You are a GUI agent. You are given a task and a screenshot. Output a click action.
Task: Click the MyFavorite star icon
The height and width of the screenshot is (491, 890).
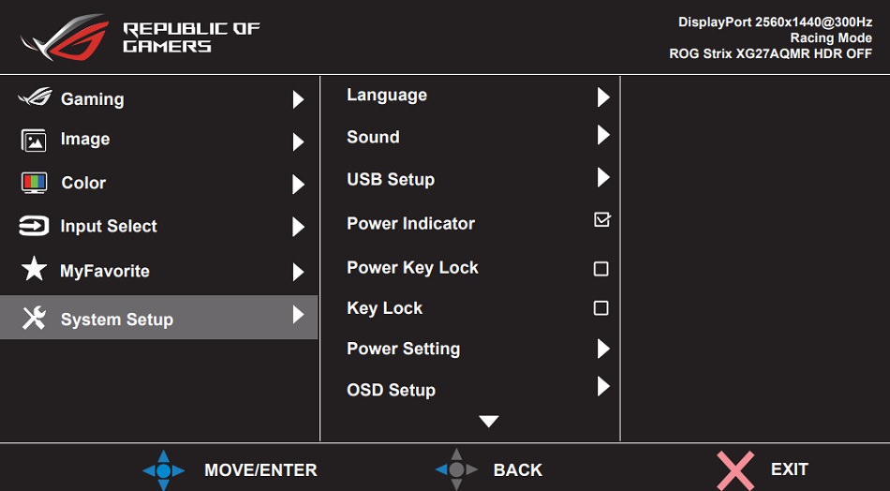[x=34, y=270]
